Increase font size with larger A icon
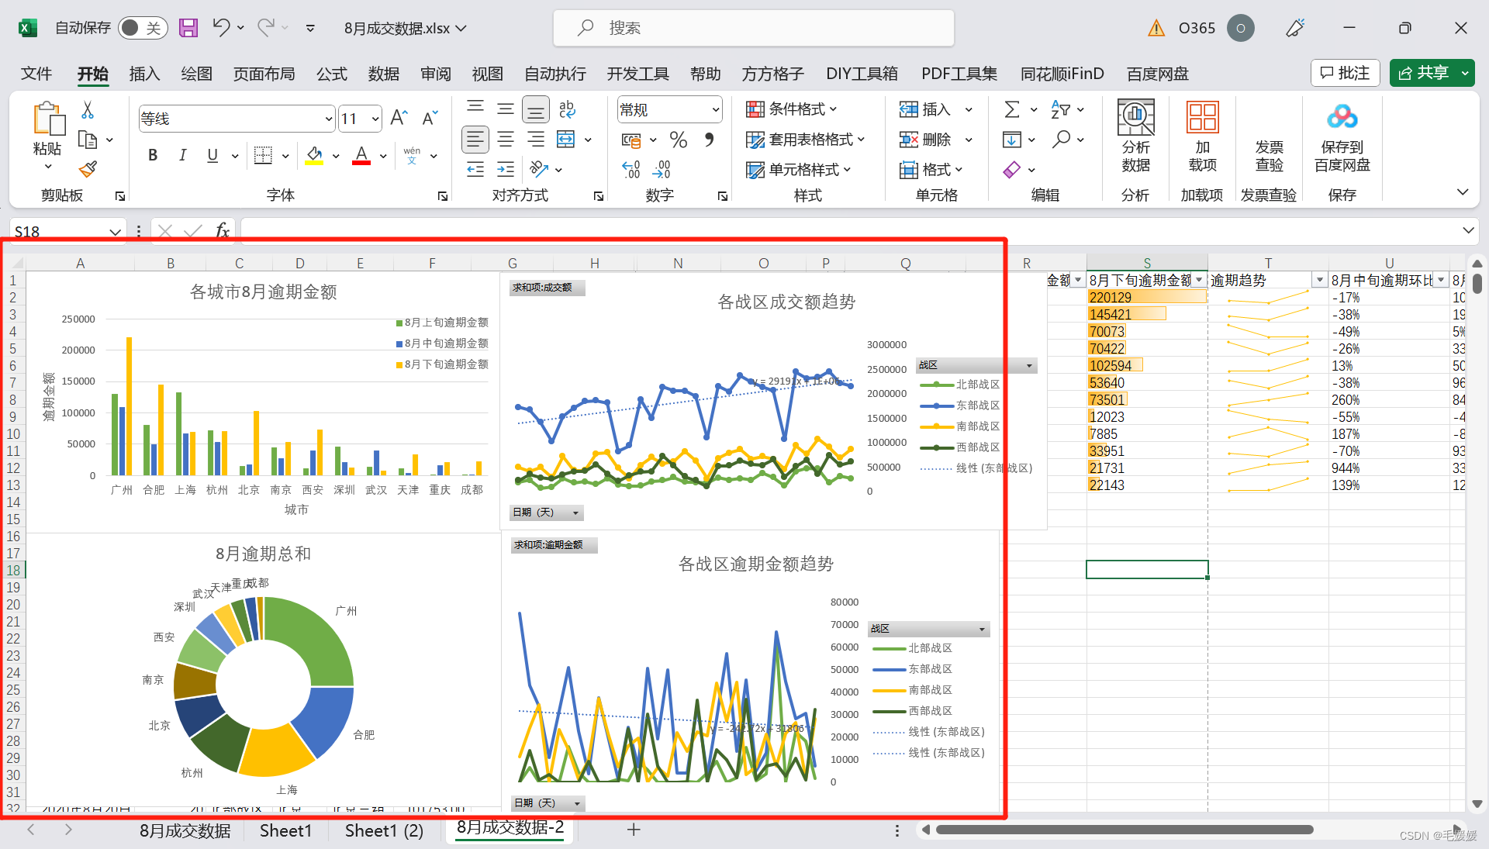 399,118
